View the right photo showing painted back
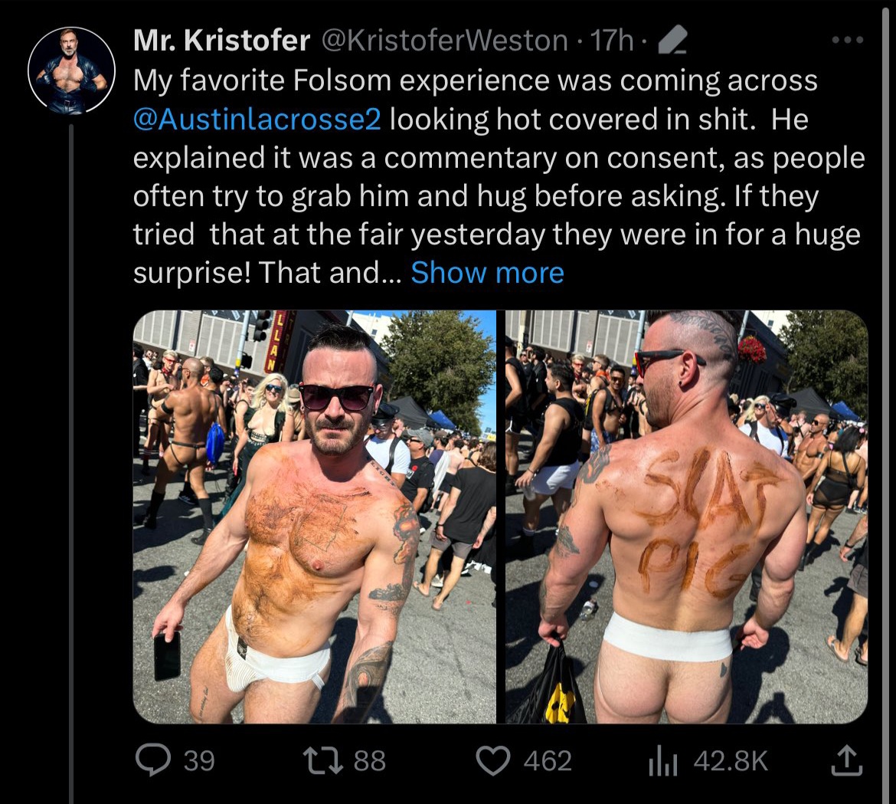896x804 pixels. tap(687, 517)
